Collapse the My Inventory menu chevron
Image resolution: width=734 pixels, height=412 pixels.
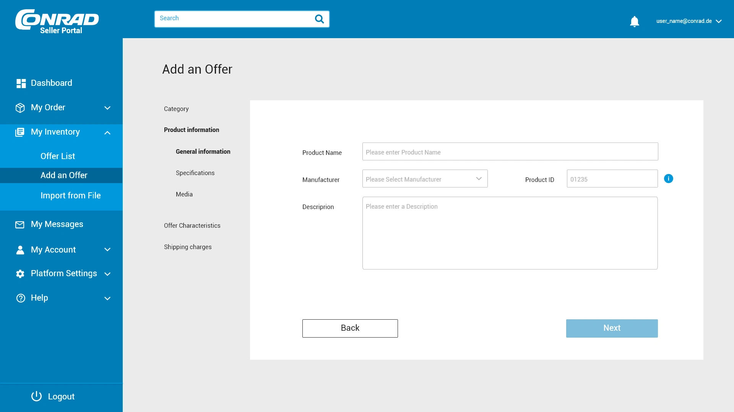pyautogui.click(x=107, y=133)
